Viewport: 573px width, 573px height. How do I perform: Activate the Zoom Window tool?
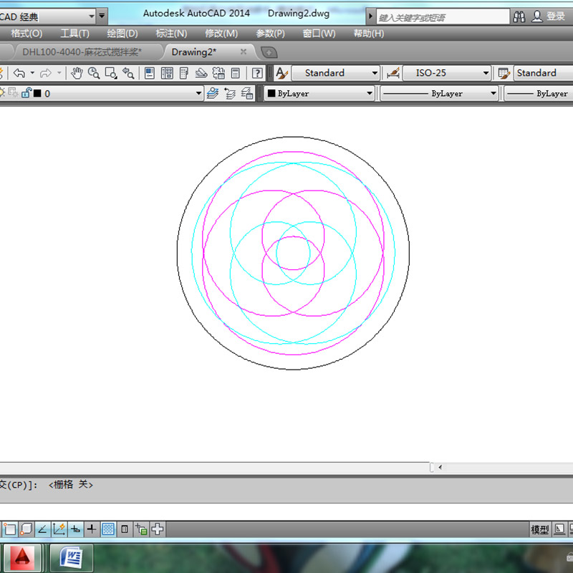(111, 73)
